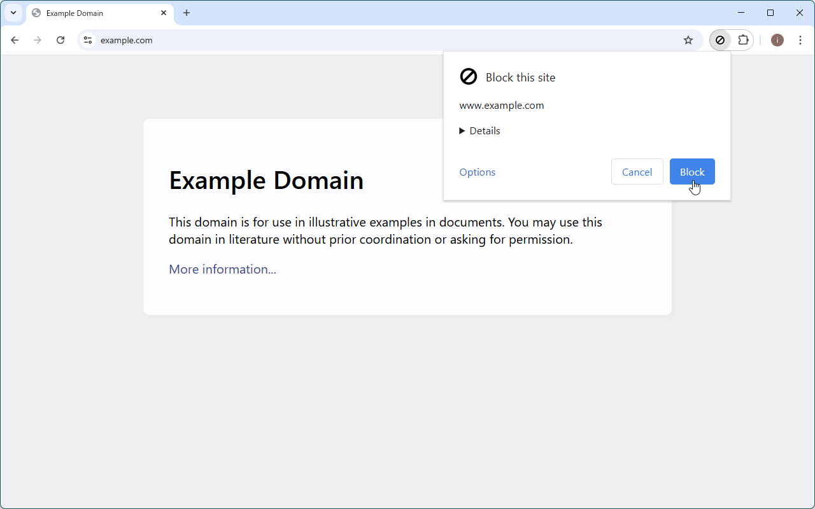Reload the current page
815x509 pixels.
click(x=60, y=40)
